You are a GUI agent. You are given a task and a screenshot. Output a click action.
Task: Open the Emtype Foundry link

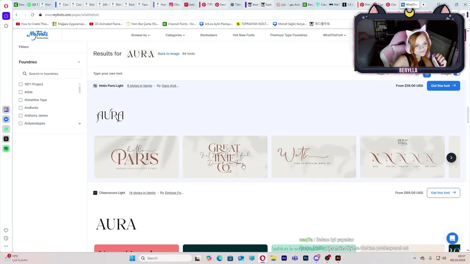coord(174,193)
